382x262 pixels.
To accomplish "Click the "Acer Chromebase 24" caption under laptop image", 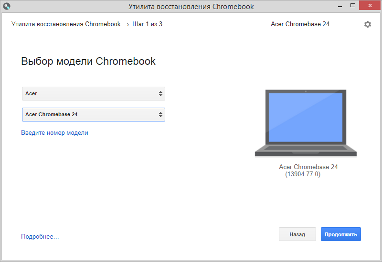I will pos(308,167).
